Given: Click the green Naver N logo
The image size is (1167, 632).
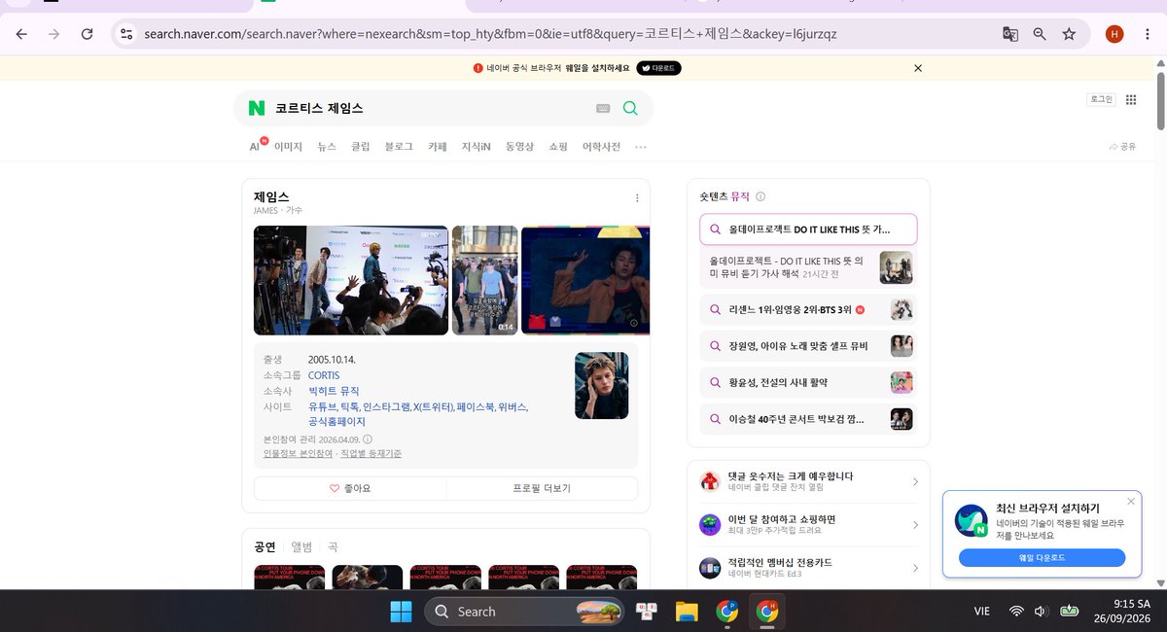Looking at the screenshot, I should coord(256,108).
